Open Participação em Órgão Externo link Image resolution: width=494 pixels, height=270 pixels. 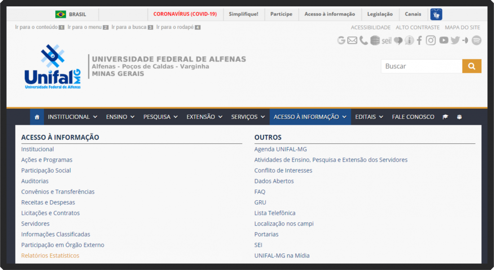pyautogui.click(x=63, y=245)
